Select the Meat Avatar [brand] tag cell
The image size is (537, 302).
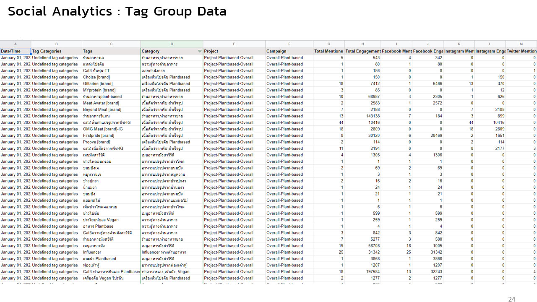[x=111, y=103]
